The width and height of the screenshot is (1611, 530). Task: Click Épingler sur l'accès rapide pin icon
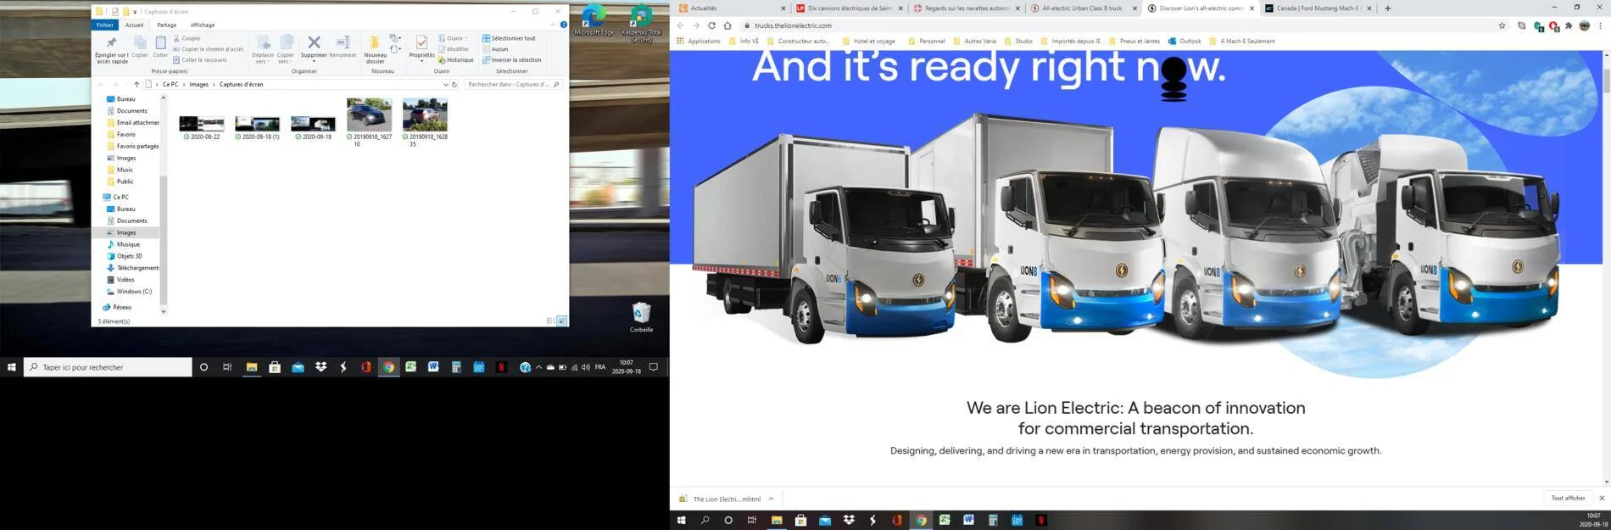click(111, 42)
